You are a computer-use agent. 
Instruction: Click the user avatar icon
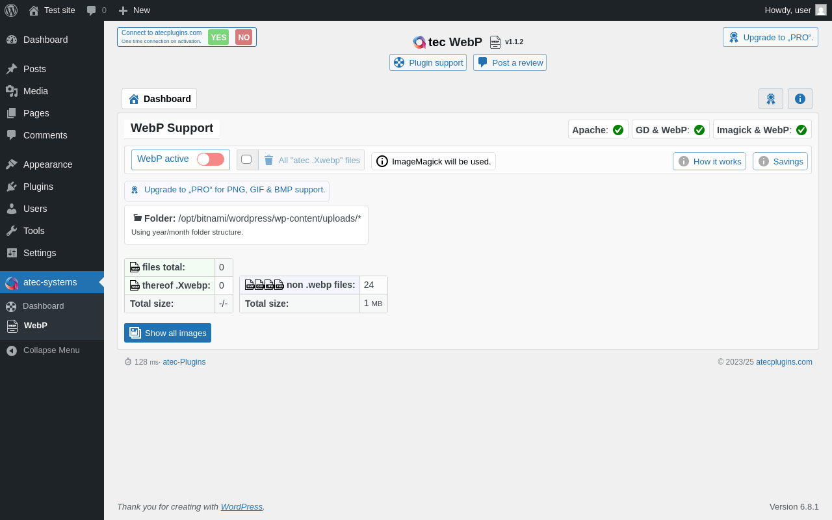[x=820, y=10]
